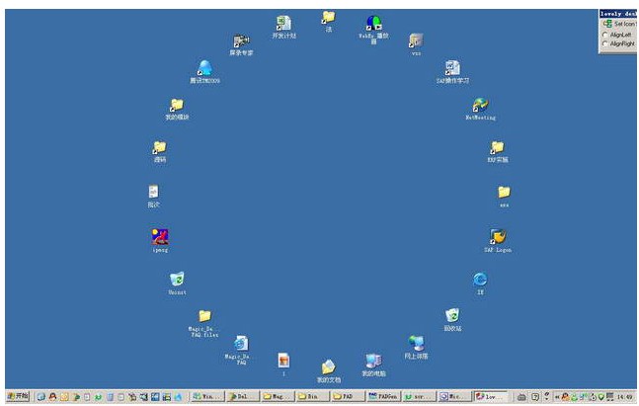This screenshot has height=406, width=639.
Task: Switch to the Mag... folder taskbar button
Action: (x=278, y=396)
